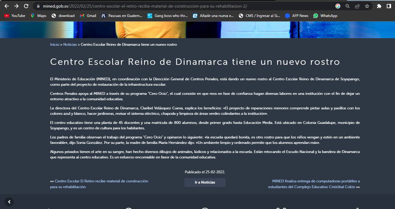Open the Gmail bookmark

pos(88,16)
